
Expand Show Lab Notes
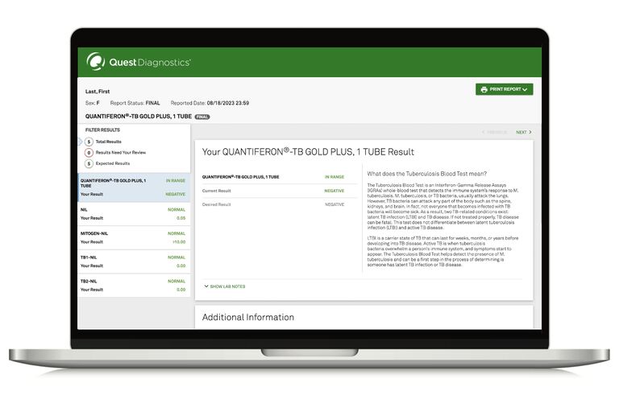225,286
